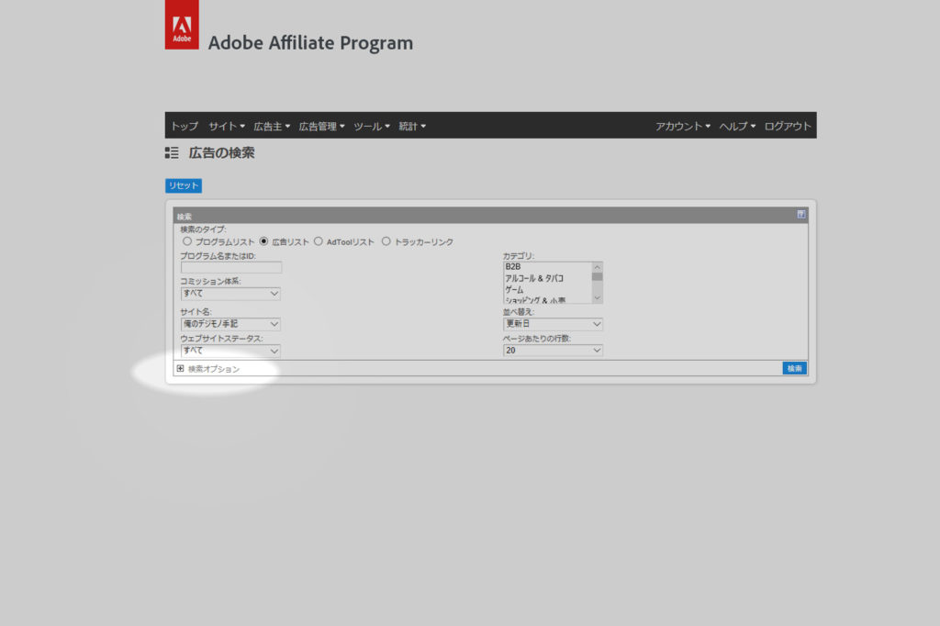The height and width of the screenshot is (626, 940).
Task: Open the トップ menu item
Action: [184, 126]
